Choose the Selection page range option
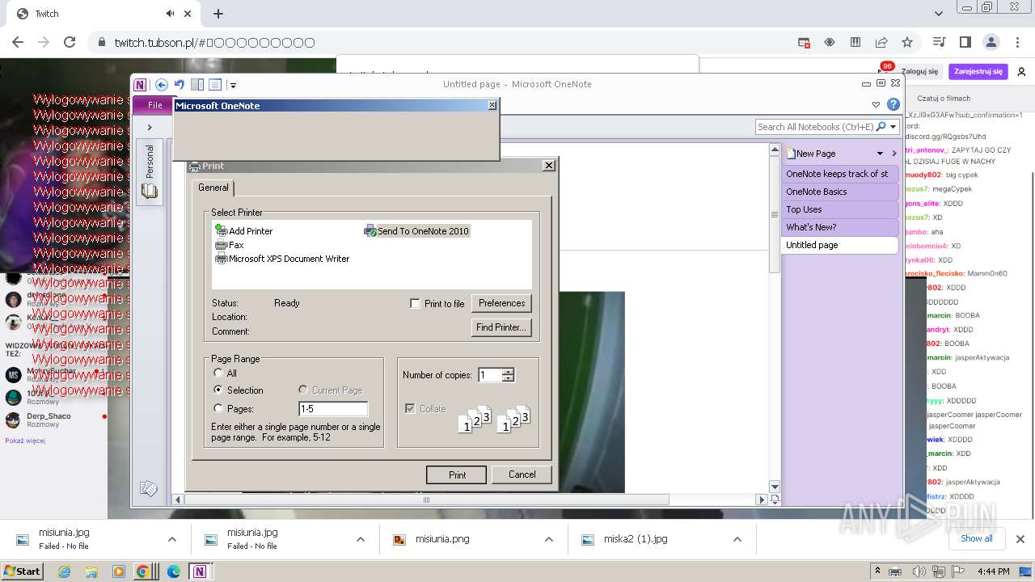 [x=218, y=390]
